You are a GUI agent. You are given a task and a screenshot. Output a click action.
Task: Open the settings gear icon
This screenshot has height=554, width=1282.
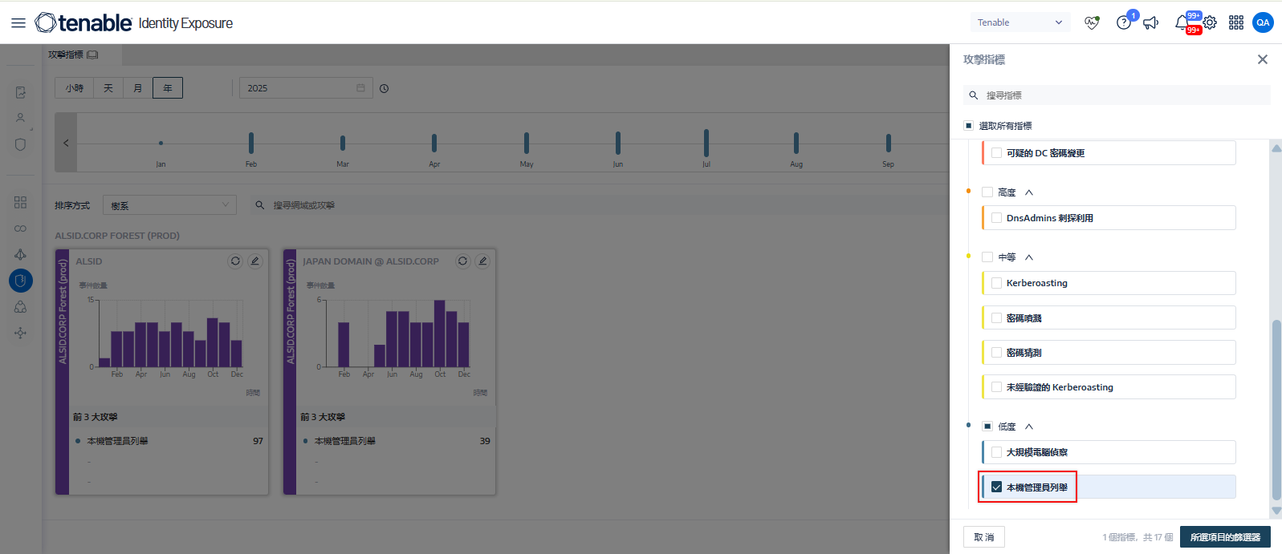pyautogui.click(x=1210, y=22)
